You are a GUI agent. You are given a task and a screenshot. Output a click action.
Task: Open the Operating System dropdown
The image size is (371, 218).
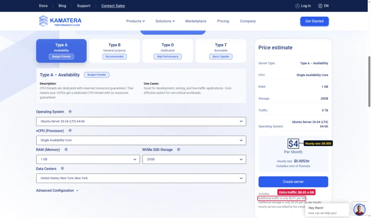[x=141, y=122]
